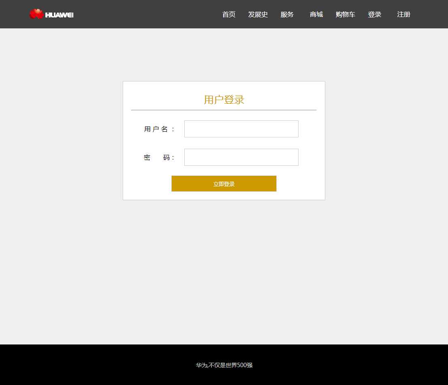Open the 发展史 history page

pos(258,15)
